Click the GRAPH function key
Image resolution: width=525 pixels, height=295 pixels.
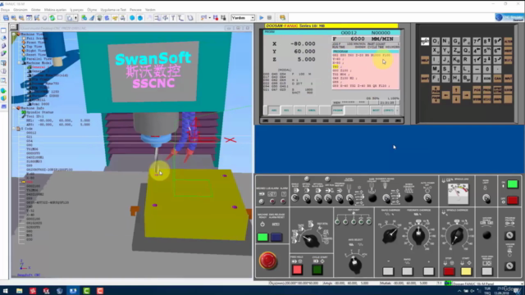point(498,99)
